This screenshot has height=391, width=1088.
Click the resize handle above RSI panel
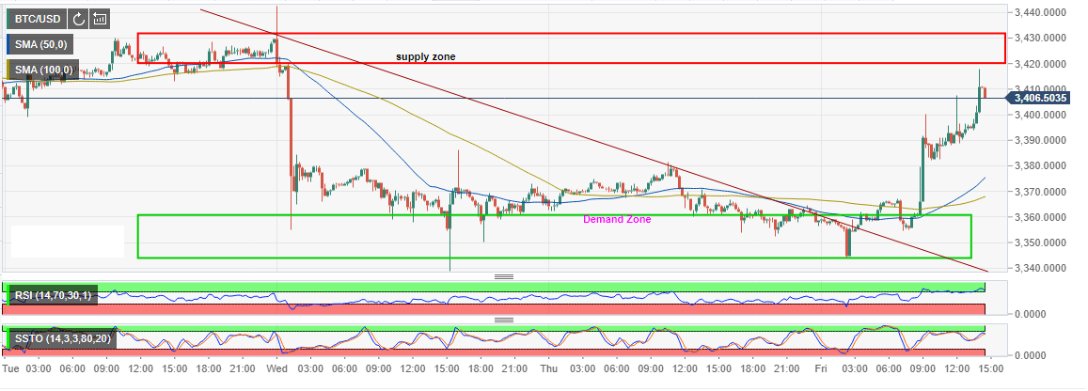tap(504, 277)
